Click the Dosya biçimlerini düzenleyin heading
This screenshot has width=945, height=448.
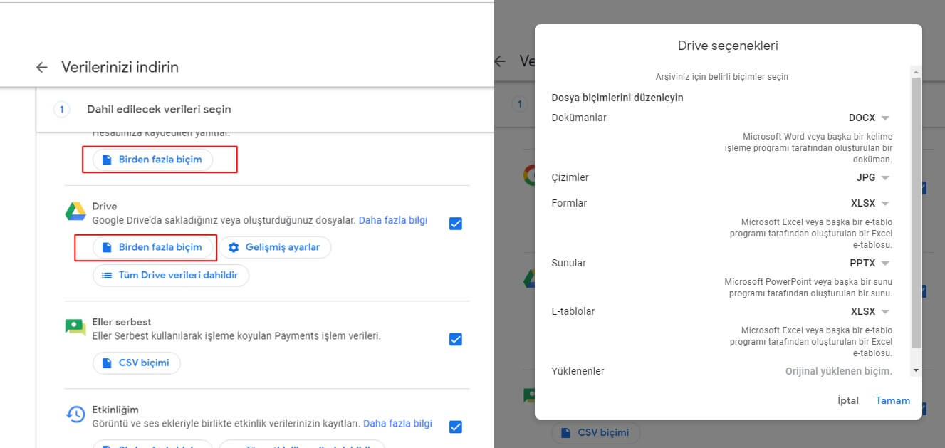point(617,98)
